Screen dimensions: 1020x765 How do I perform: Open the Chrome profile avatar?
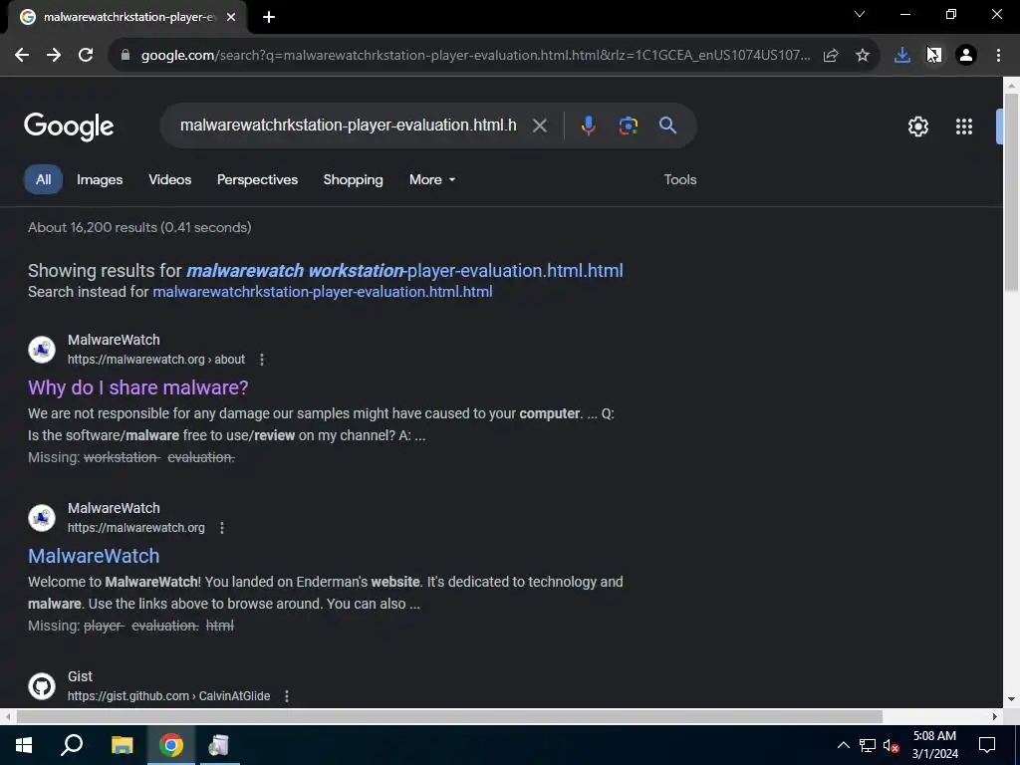966,56
